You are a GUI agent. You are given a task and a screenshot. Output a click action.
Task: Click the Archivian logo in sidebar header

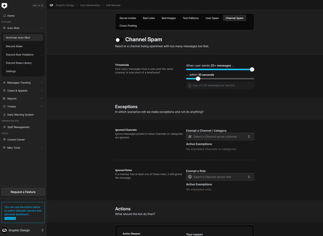pos(4,6)
